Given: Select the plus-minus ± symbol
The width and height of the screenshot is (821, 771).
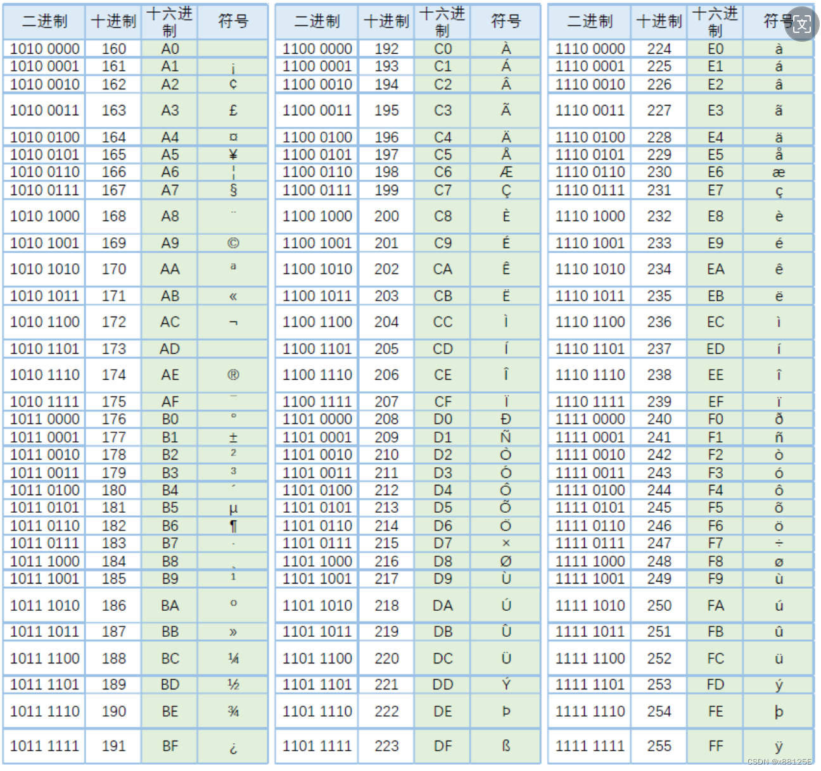Looking at the screenshot, I should [x=233, y=437].
